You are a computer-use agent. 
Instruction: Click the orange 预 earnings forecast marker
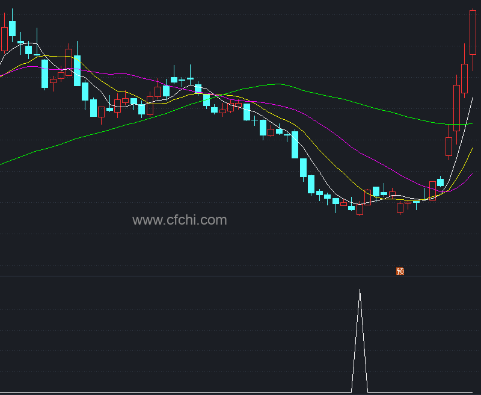tap(400, 271)
